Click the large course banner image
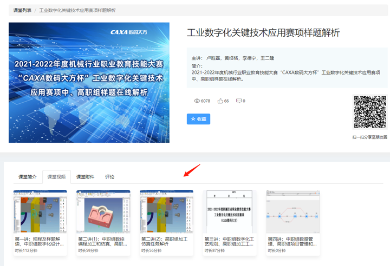 89,83
